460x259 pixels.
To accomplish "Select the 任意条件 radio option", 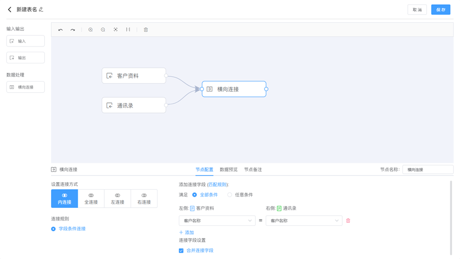I will 230,195.
